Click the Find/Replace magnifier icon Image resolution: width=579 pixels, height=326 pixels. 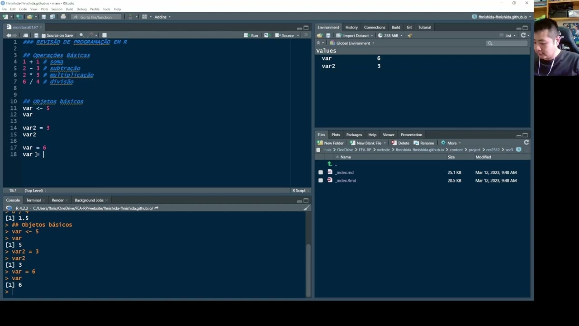tap(81, 35)
